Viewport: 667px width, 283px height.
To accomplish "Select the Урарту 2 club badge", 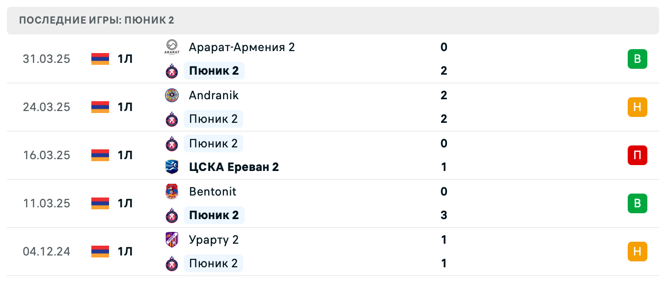I will [x=172, y=240].
